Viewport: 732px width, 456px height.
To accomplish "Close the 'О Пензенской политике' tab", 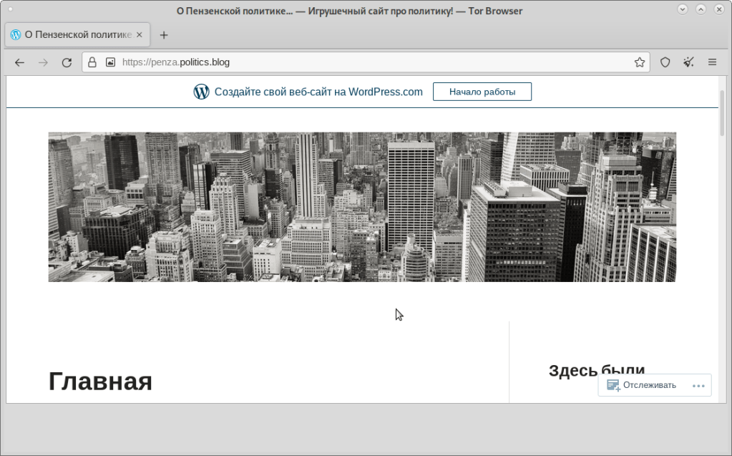I will click(x=140, y=34).
